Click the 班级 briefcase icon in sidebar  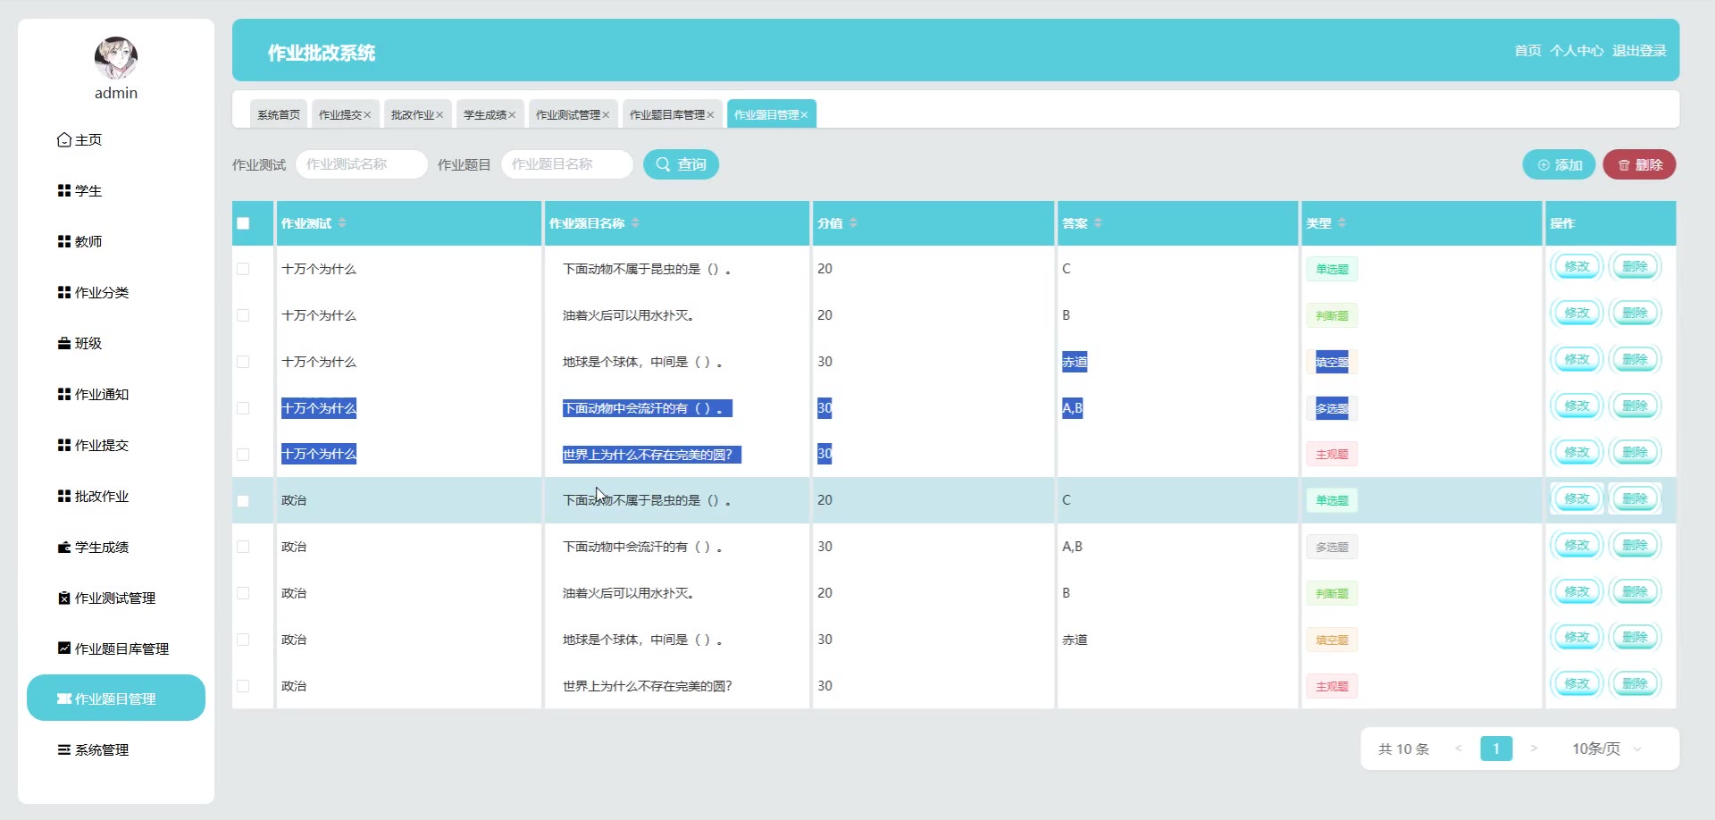(64, 344)
